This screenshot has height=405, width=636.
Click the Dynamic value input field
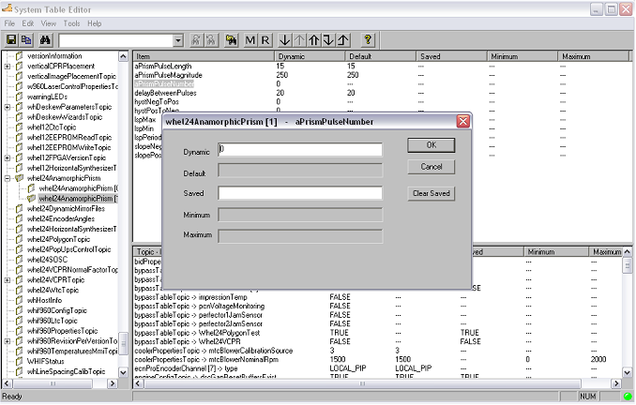(x=300, y=149)
